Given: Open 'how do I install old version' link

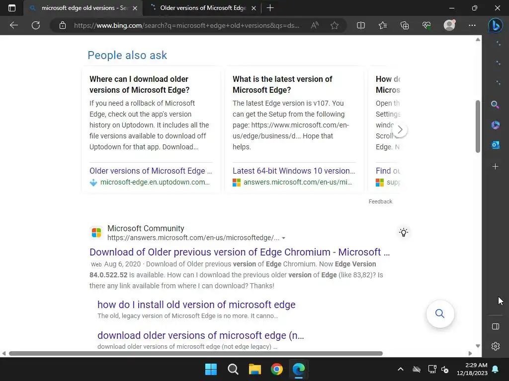Looking at the screenshot, I should pos(196,305).
